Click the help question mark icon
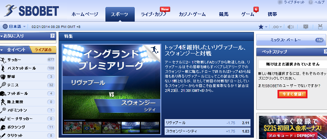This screenshot has width=327, height=139. click(310, 2)
